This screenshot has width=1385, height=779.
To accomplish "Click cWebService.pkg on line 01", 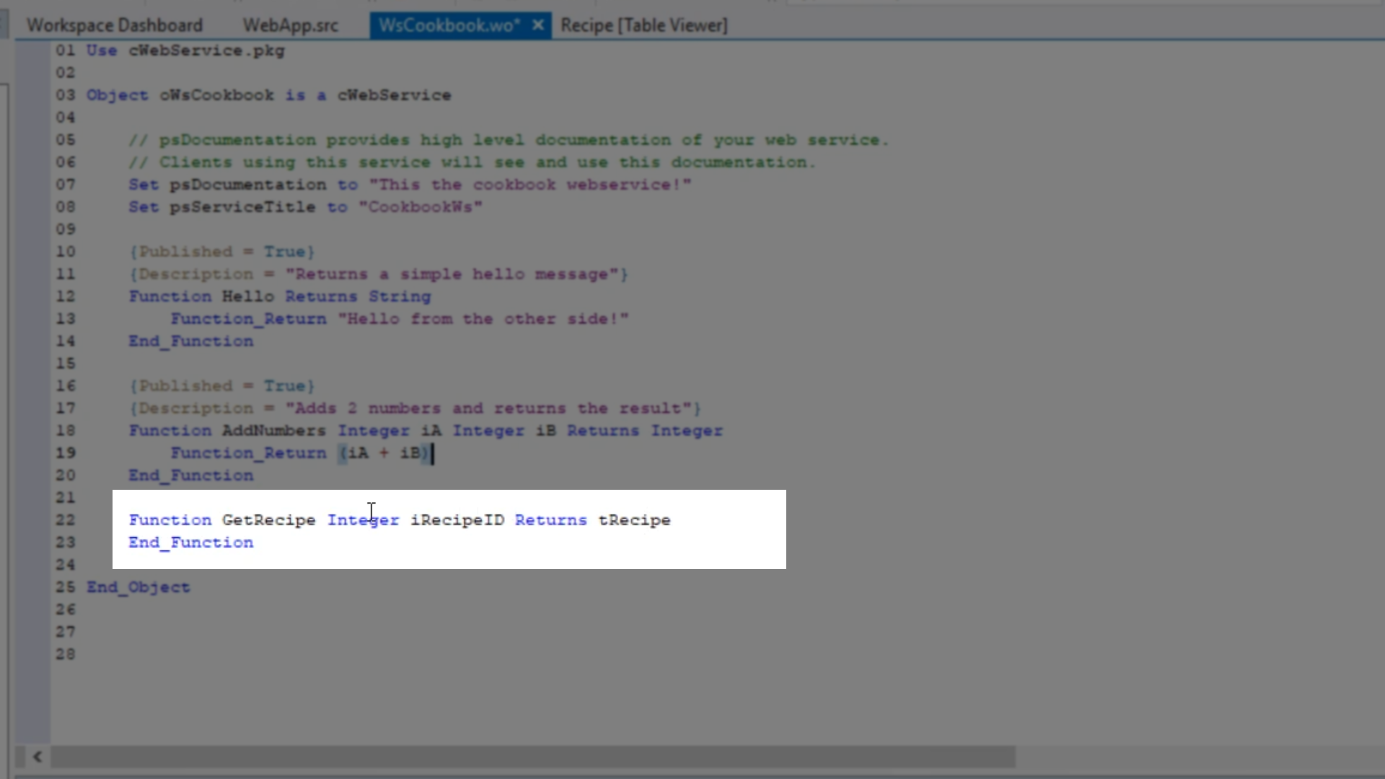I will (206, 50).
